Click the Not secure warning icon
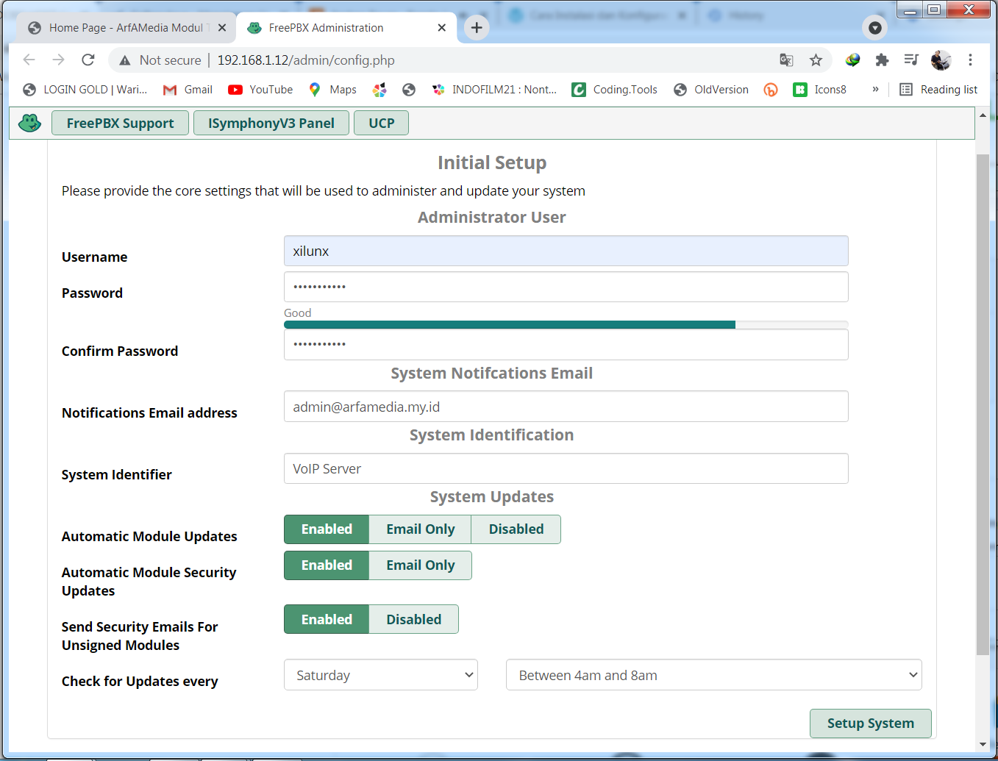 [x=125, y=60]
